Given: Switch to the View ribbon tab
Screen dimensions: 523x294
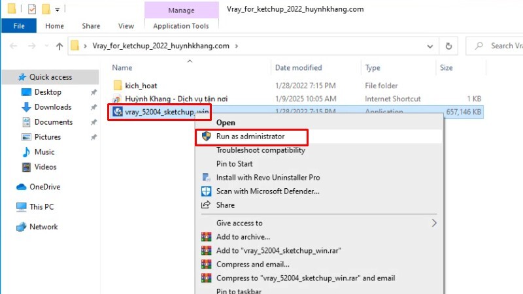Looking at the screenshot, I should (x=126, y=25).
